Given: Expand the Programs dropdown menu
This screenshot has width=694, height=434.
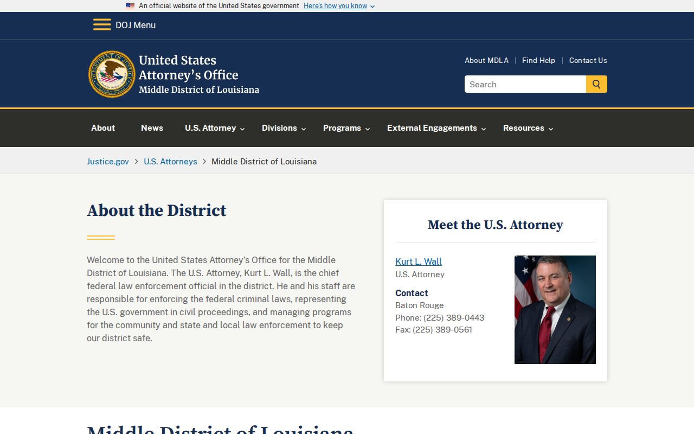Looking at the screenshot, I should [x=346, y=128].
